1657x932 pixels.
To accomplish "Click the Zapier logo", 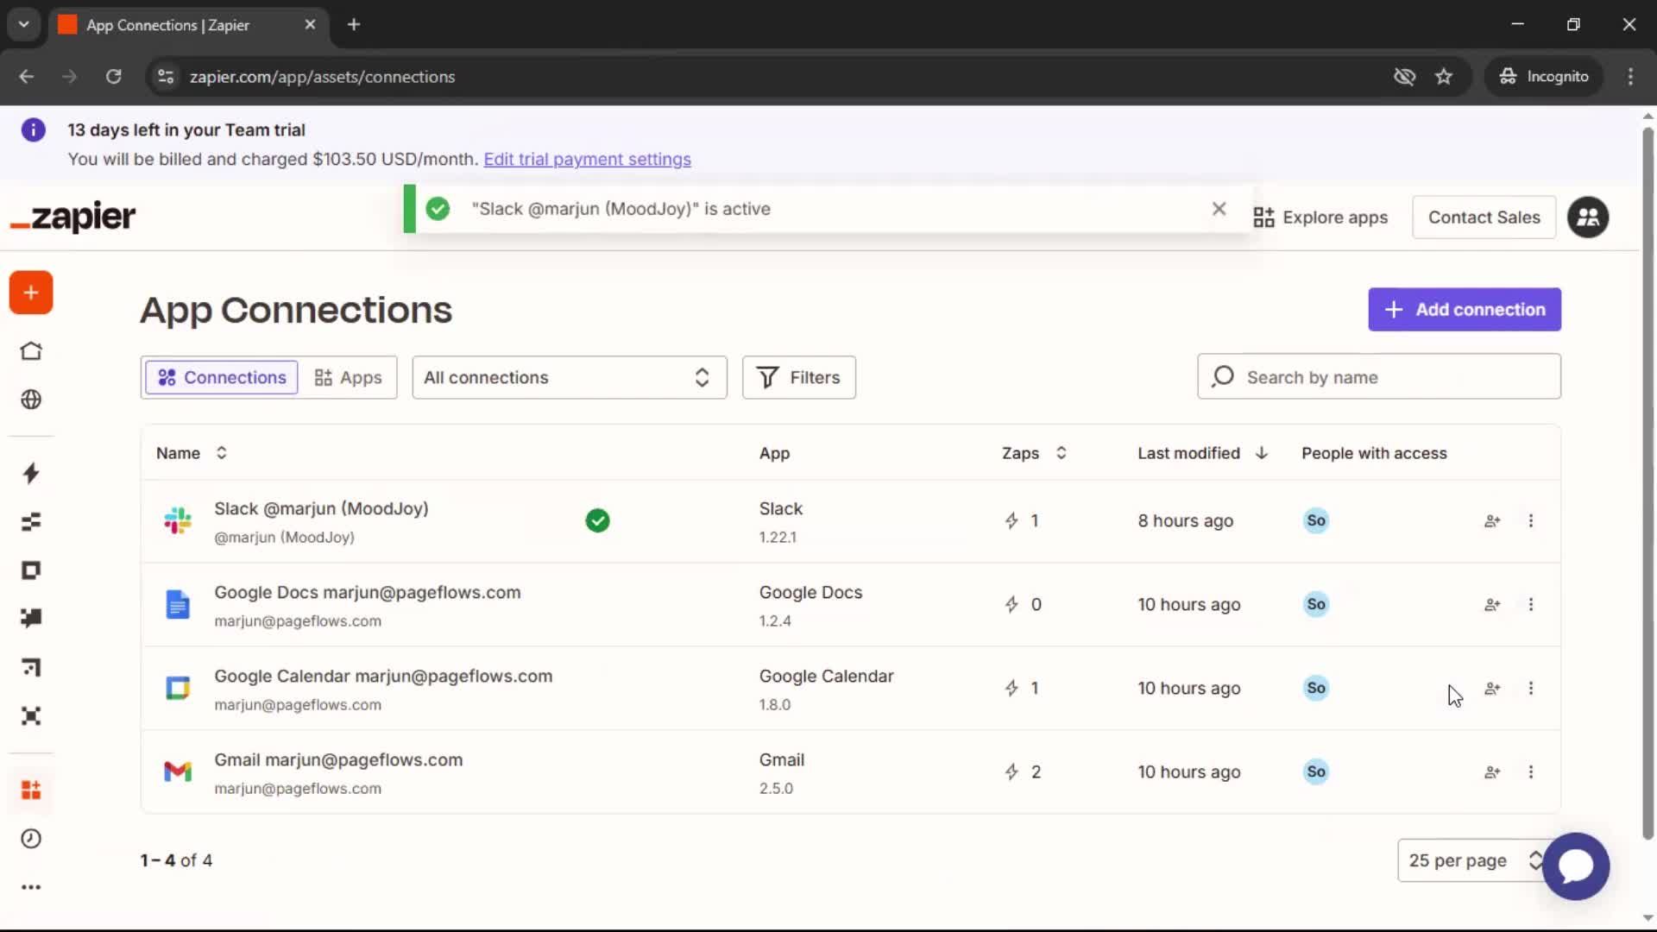I will (72, 217).
